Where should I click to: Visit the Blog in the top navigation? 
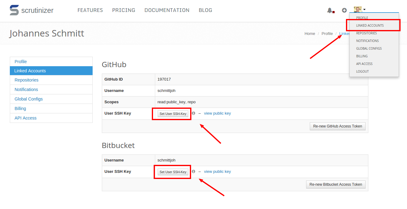(205, 10)
